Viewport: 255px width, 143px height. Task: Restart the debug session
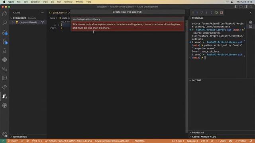click(x=216, y=12)
